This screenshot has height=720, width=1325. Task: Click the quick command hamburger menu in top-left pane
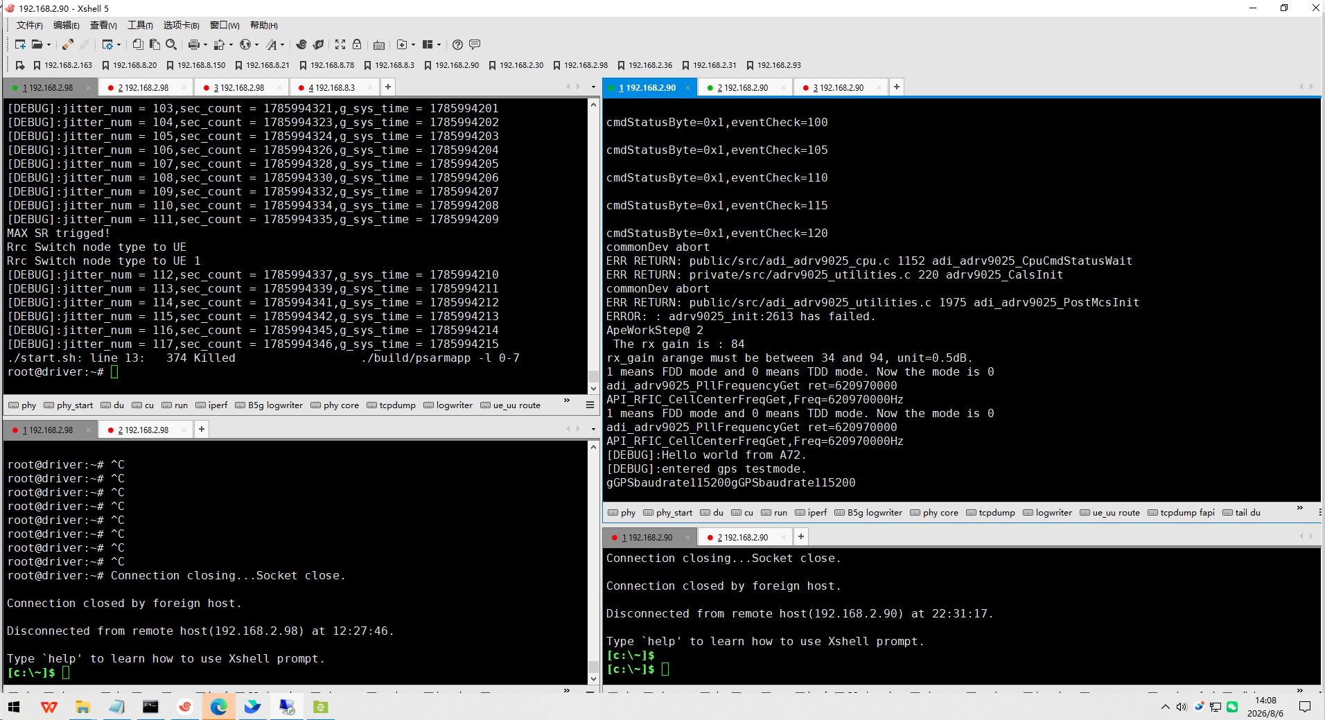pos(590,405)
